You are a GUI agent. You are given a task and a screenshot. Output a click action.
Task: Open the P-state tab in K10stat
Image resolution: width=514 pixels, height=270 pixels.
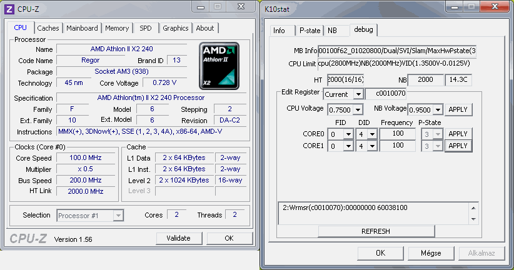[x=310, y=31]
